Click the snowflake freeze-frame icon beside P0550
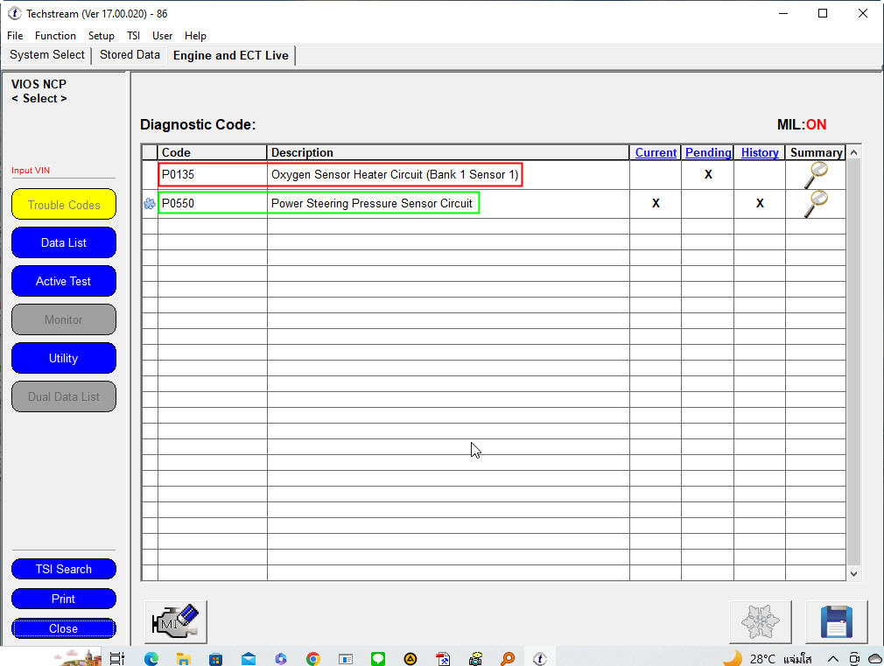 point(150,204)
